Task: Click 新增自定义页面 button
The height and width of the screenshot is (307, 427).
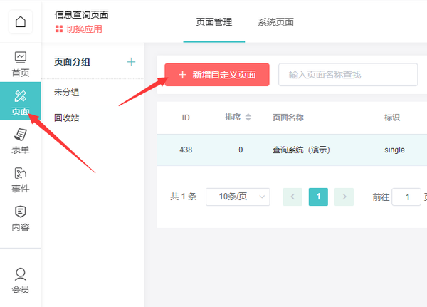Action: tap(217, 75)
